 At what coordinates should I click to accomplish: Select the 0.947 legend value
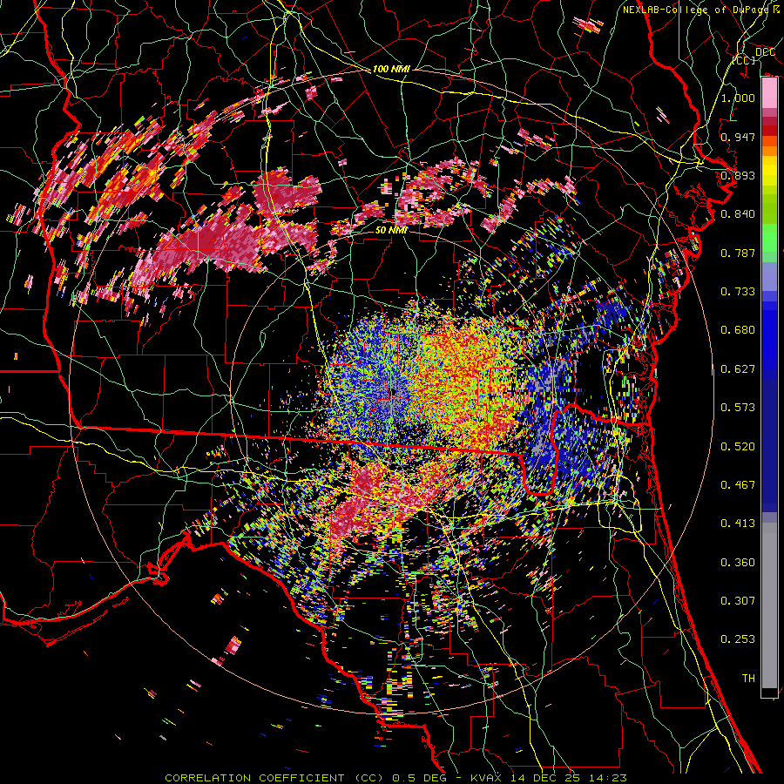738,137
